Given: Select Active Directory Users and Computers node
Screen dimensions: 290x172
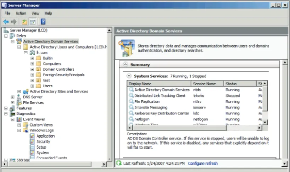Looking at the screenshot, I should (68, 47).
